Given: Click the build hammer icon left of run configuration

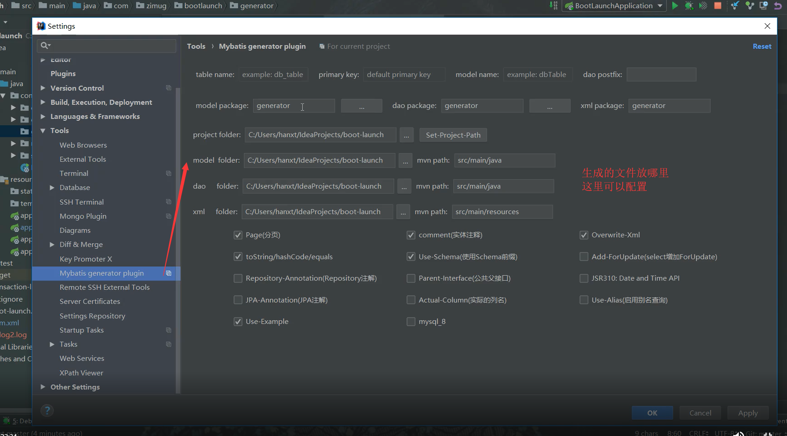Looking at the screenshot, I should [x=553, y=5].
